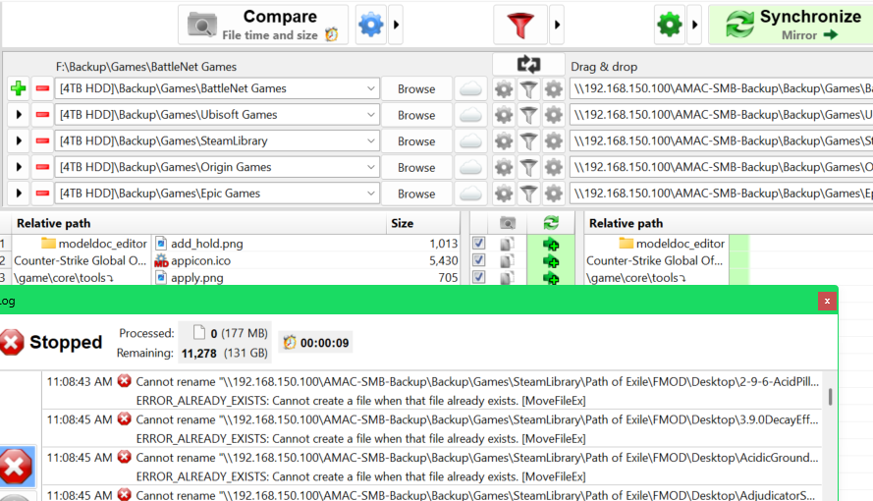Open cloud access for Origin Games row
873x501 pixels.
pyautogui.click(x=470, y=167)
